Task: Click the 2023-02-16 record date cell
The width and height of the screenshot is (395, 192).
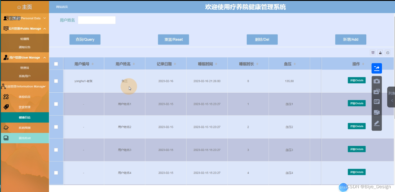Action: point(166,81)
